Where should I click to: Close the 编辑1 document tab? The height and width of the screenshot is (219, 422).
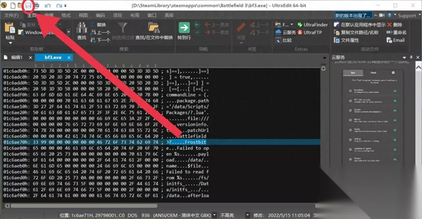30,57
